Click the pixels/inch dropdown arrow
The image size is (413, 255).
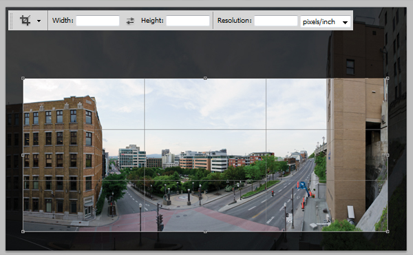345,23
